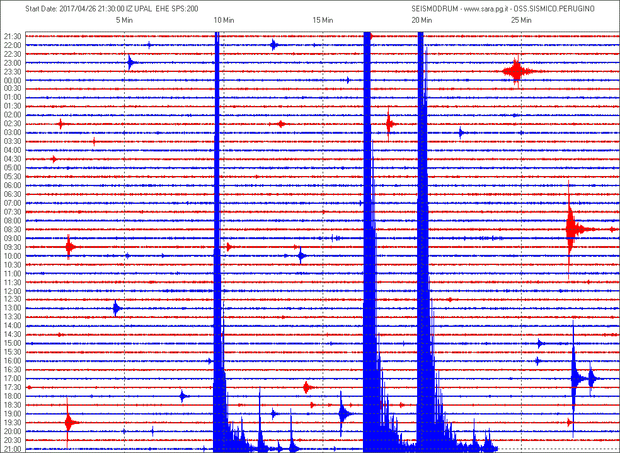Click the 11:30 trace time label
Screen dimensions: 620x453
pyautogui.click(x=12, y=282)
